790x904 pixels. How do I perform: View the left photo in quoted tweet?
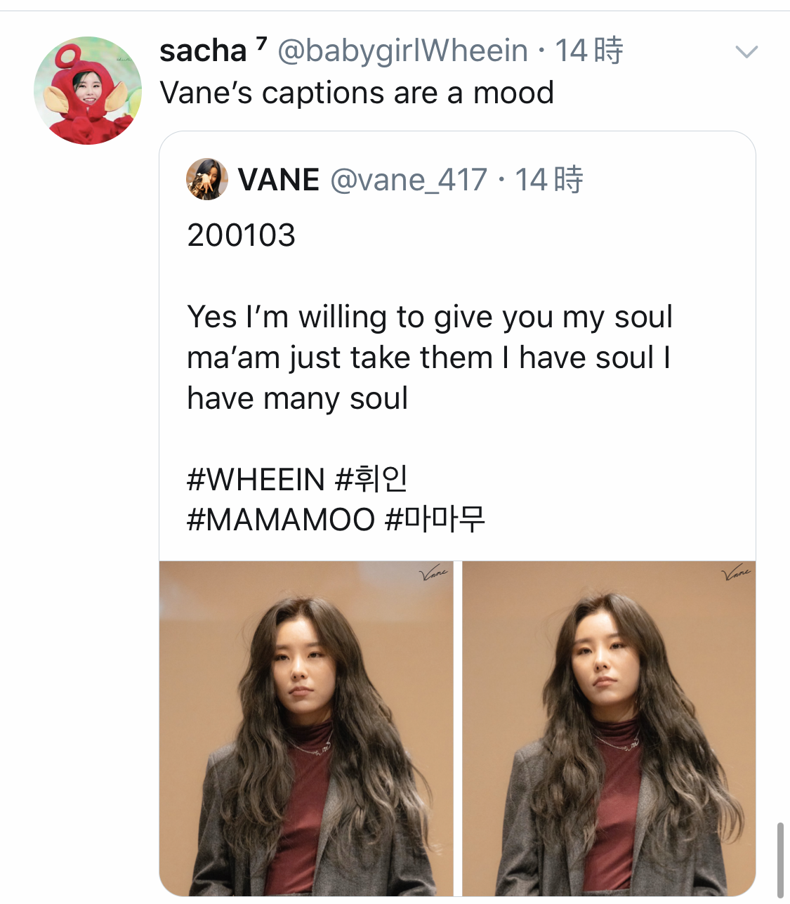click(306, 728)
